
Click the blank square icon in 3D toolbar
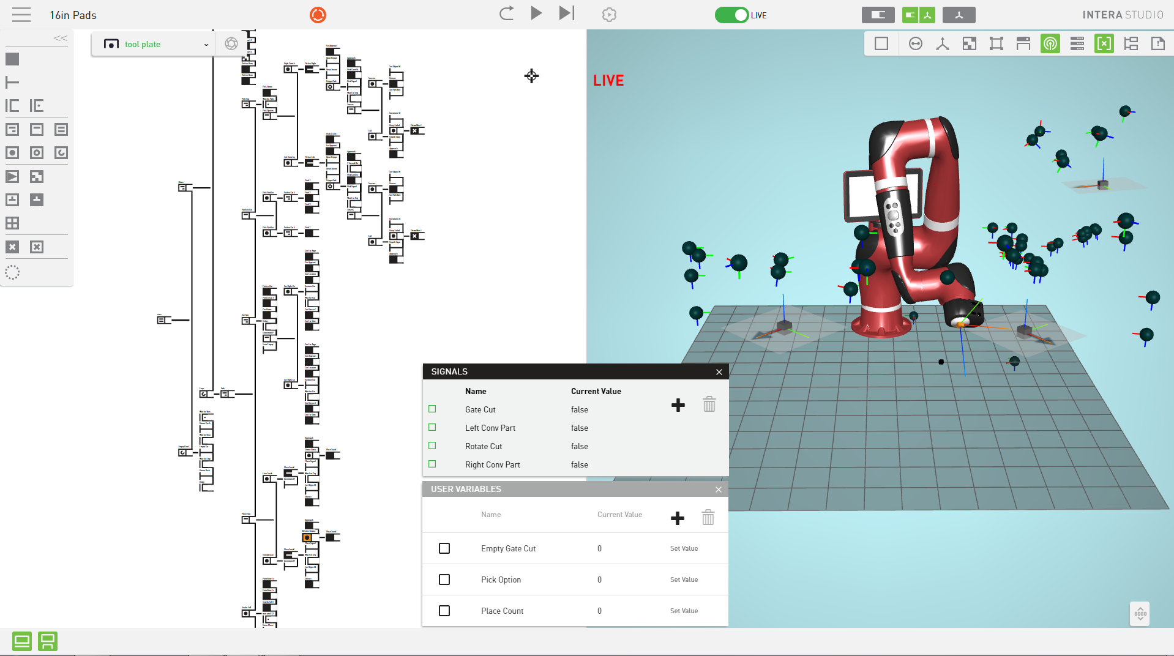coord(881,43)
